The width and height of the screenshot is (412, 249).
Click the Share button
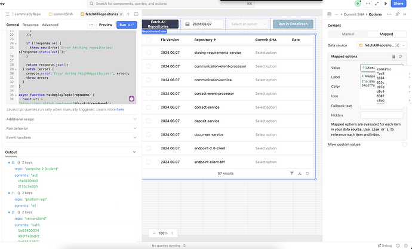pyautogui.click(x=398, y=4)
